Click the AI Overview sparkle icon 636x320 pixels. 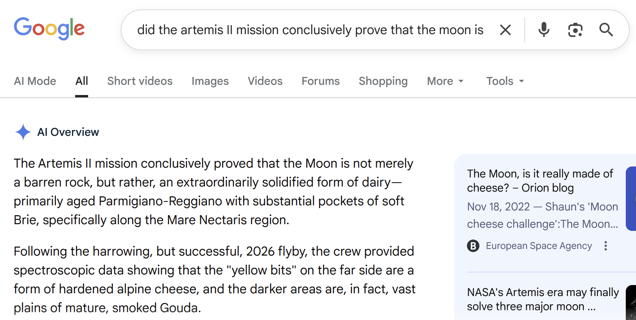click(23, 132)
